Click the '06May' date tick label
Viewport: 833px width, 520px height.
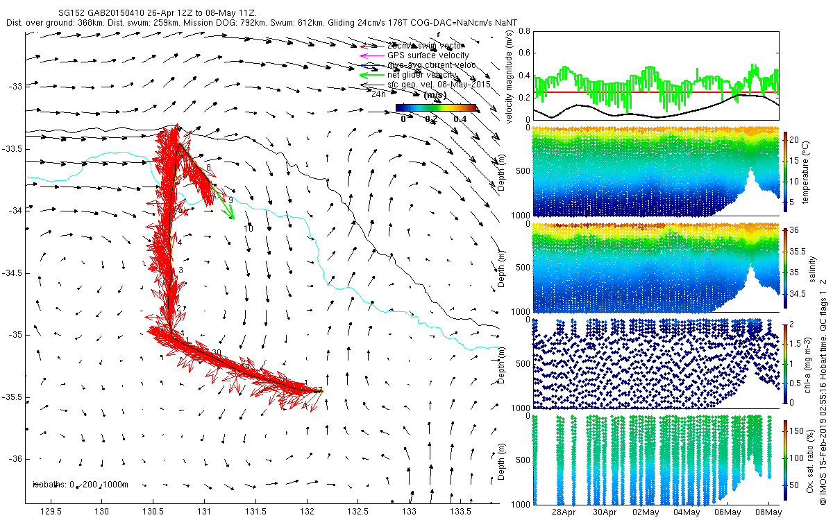(727, 512)
